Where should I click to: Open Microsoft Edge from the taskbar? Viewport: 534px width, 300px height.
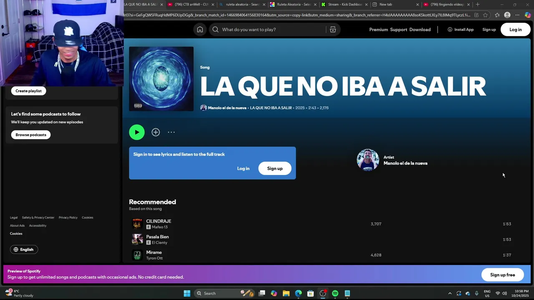pyautogui.click(x=298, y=293)
